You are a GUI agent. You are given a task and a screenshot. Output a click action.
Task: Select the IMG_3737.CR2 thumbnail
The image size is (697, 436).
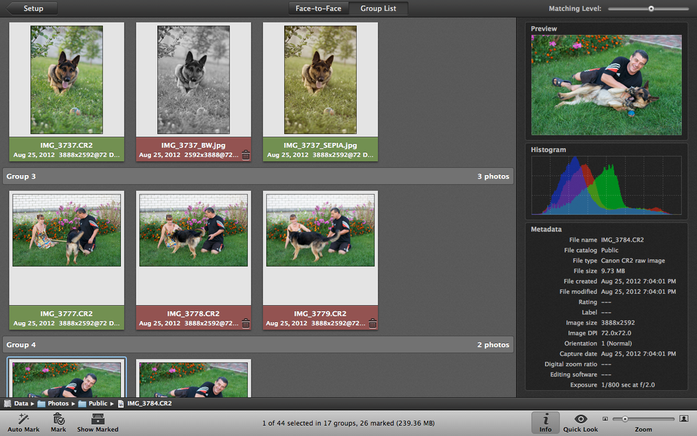[x=67, y=79]
